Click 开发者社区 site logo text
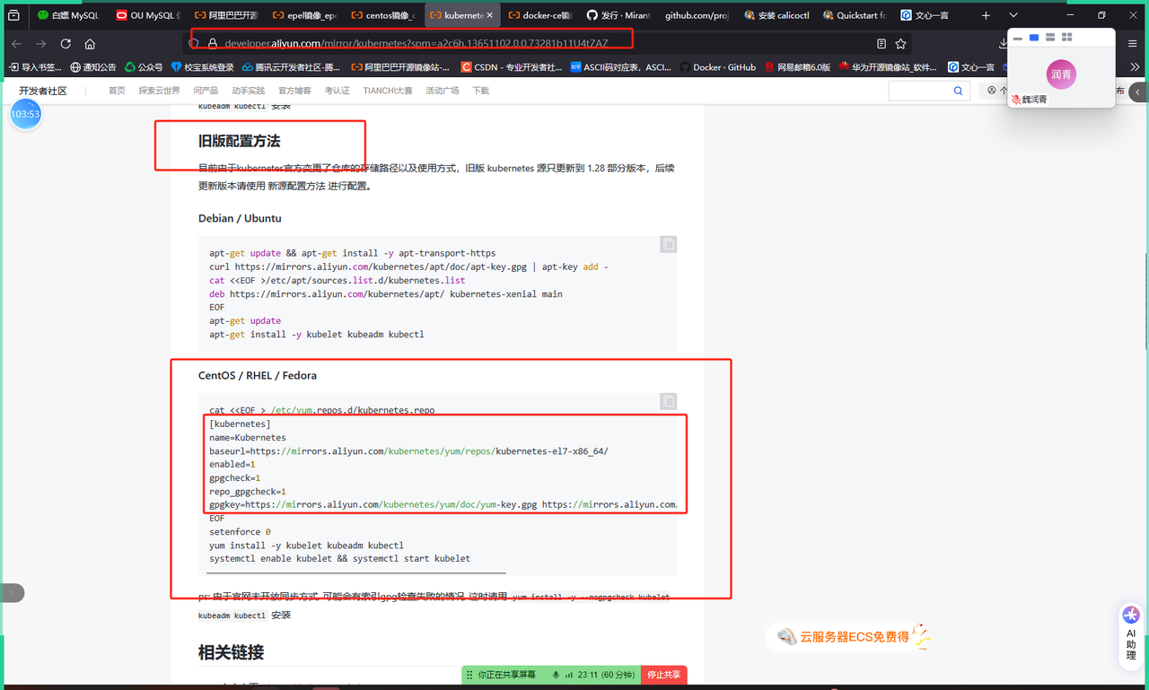 pos(43,91)
